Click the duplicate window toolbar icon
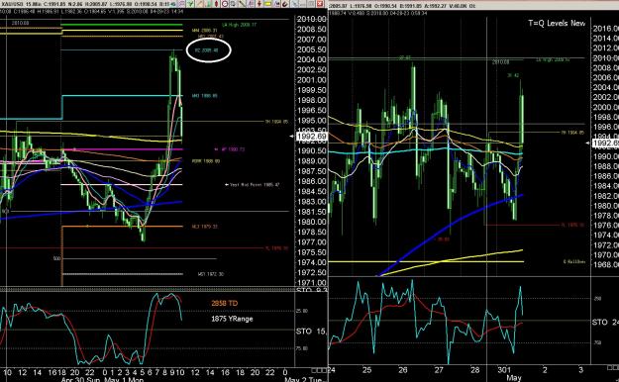Screen dimensions: 619x382 233,4
